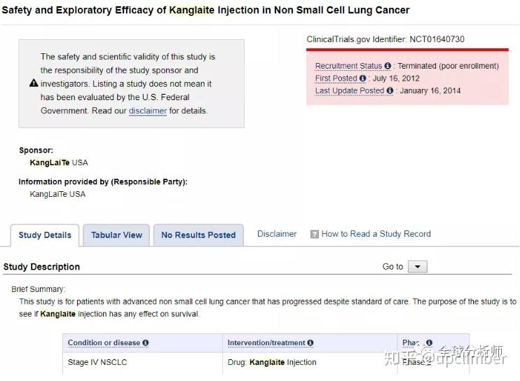Click the Intervention/treatment column header

pyautogui.click(x=266, y=343)
